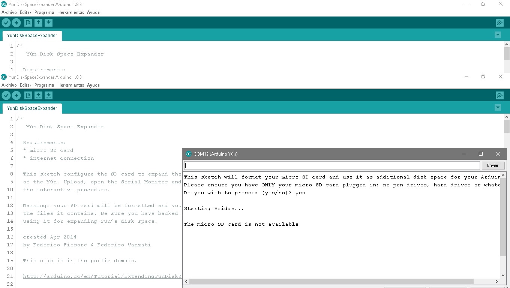Click Arduino logo in COM12 monitor title
The image size is (510, 288).
pos(189,154)
